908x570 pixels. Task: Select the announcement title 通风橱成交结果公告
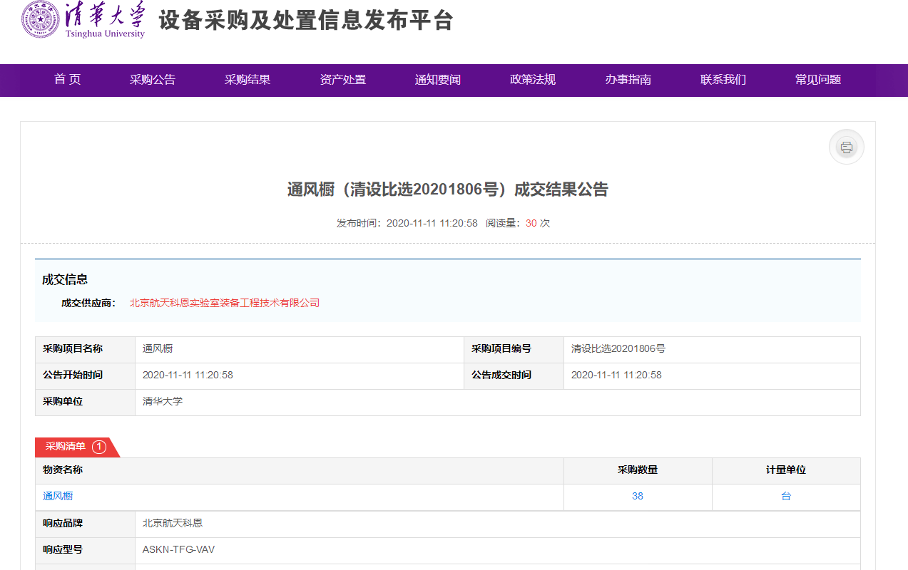(454, 191)
